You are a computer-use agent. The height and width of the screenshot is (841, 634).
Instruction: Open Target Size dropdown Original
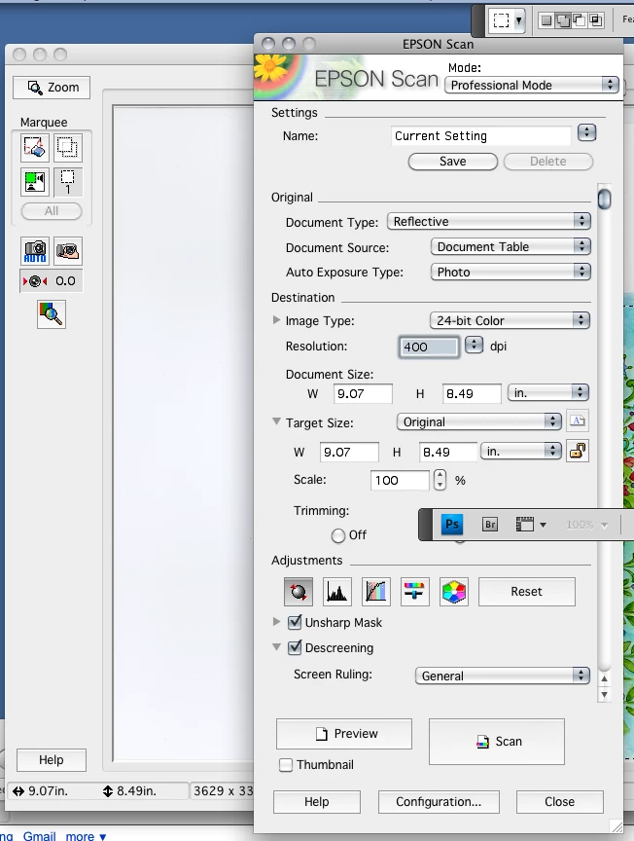[x=478, y=422]
